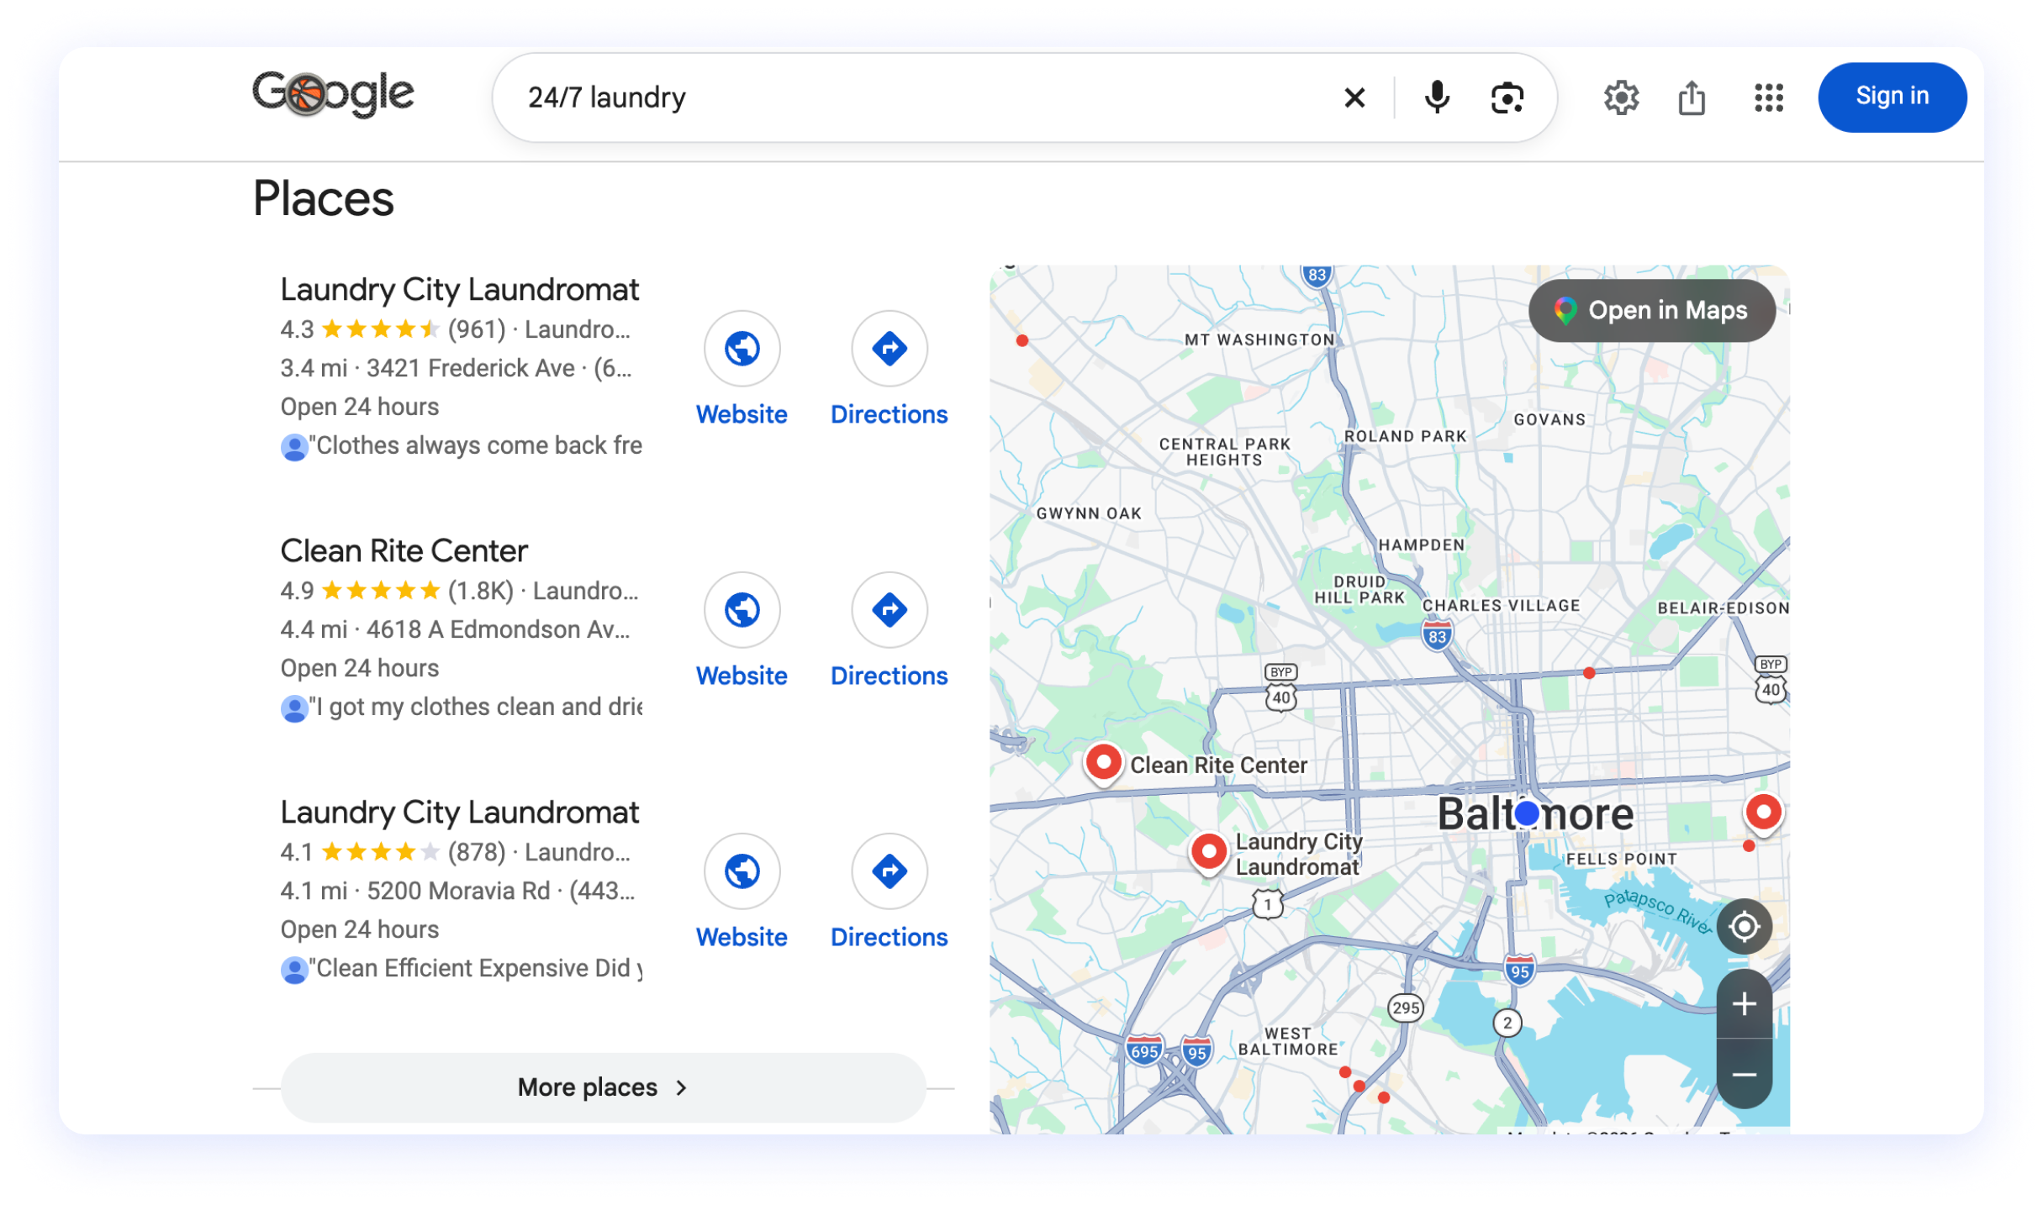Open the Clean Rite Center listing title
The width and height of the screenshot is (2043, 1205).
click(404, 551)
